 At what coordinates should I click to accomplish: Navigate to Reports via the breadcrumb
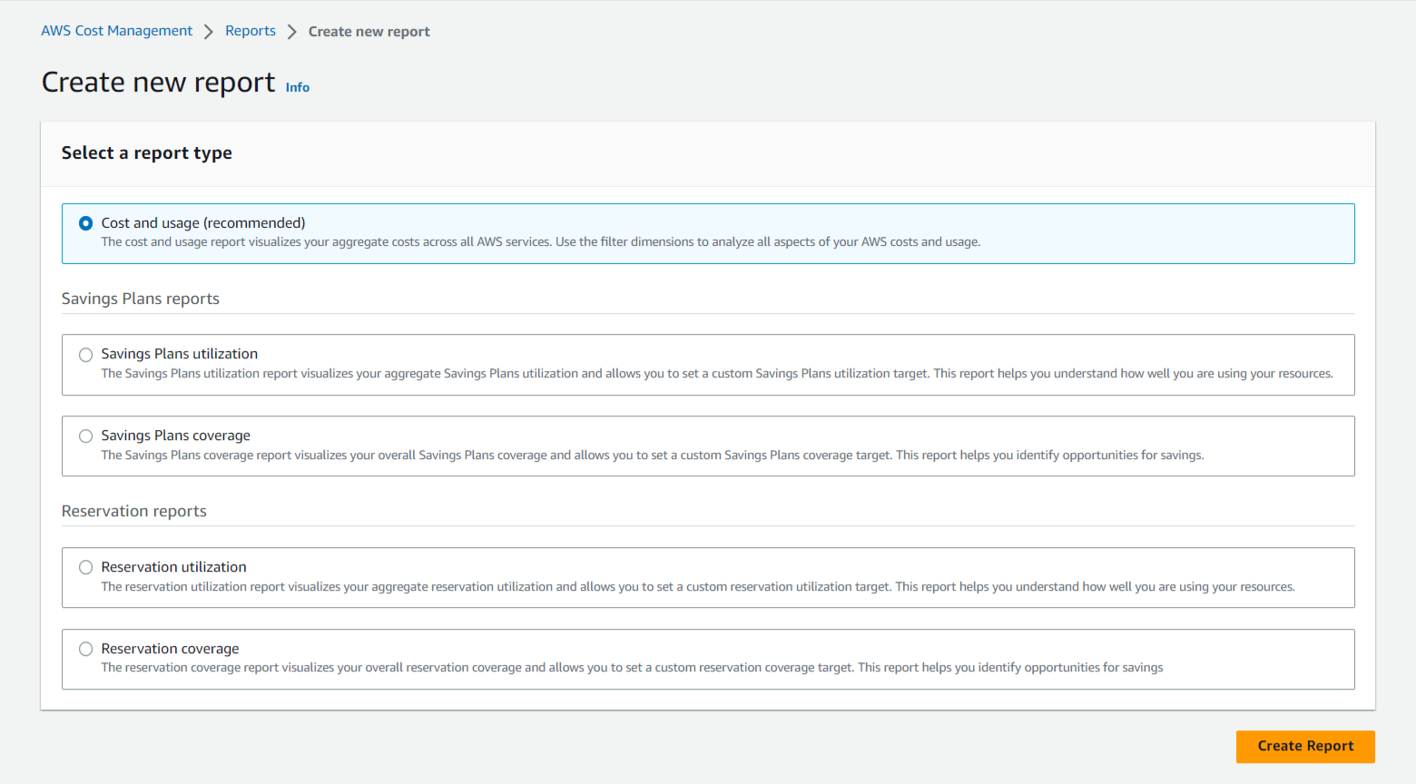[x=251, y=30]
